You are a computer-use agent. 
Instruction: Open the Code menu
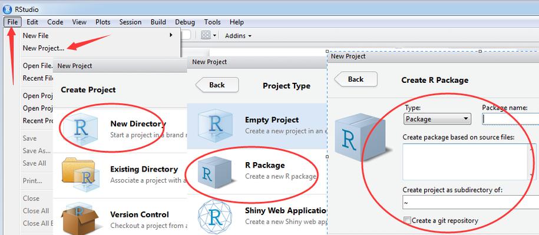pos(55,22)
